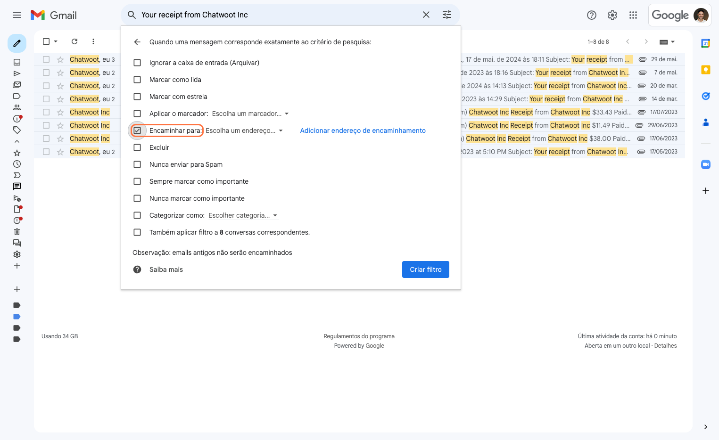Open Scheduled send icon in sidebar
This screenshot has height=440, width=719.
[x=17, y=198]
